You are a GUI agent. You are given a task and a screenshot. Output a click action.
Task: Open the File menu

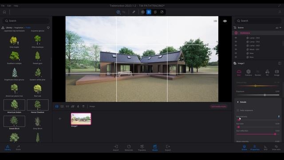click(x=3, y=6)
